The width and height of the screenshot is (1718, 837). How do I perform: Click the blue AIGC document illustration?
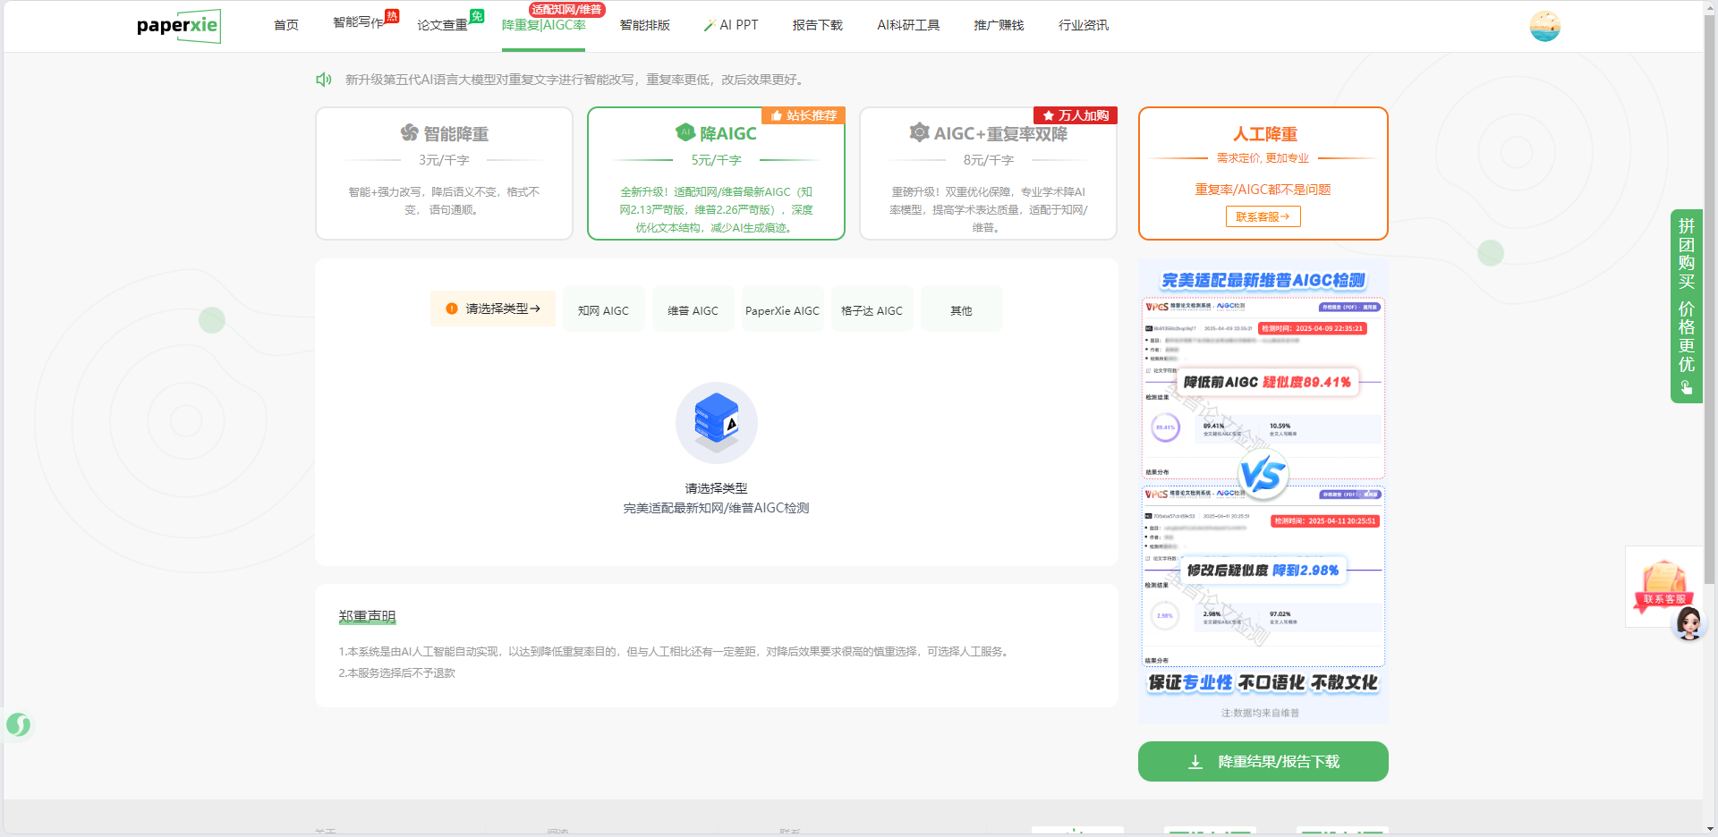(x=716, y=422)
